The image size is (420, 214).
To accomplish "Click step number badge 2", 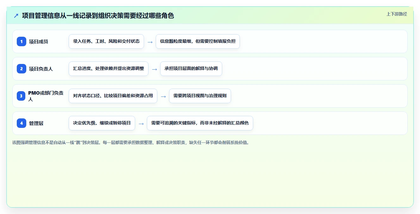I will [x=22, y=69].
